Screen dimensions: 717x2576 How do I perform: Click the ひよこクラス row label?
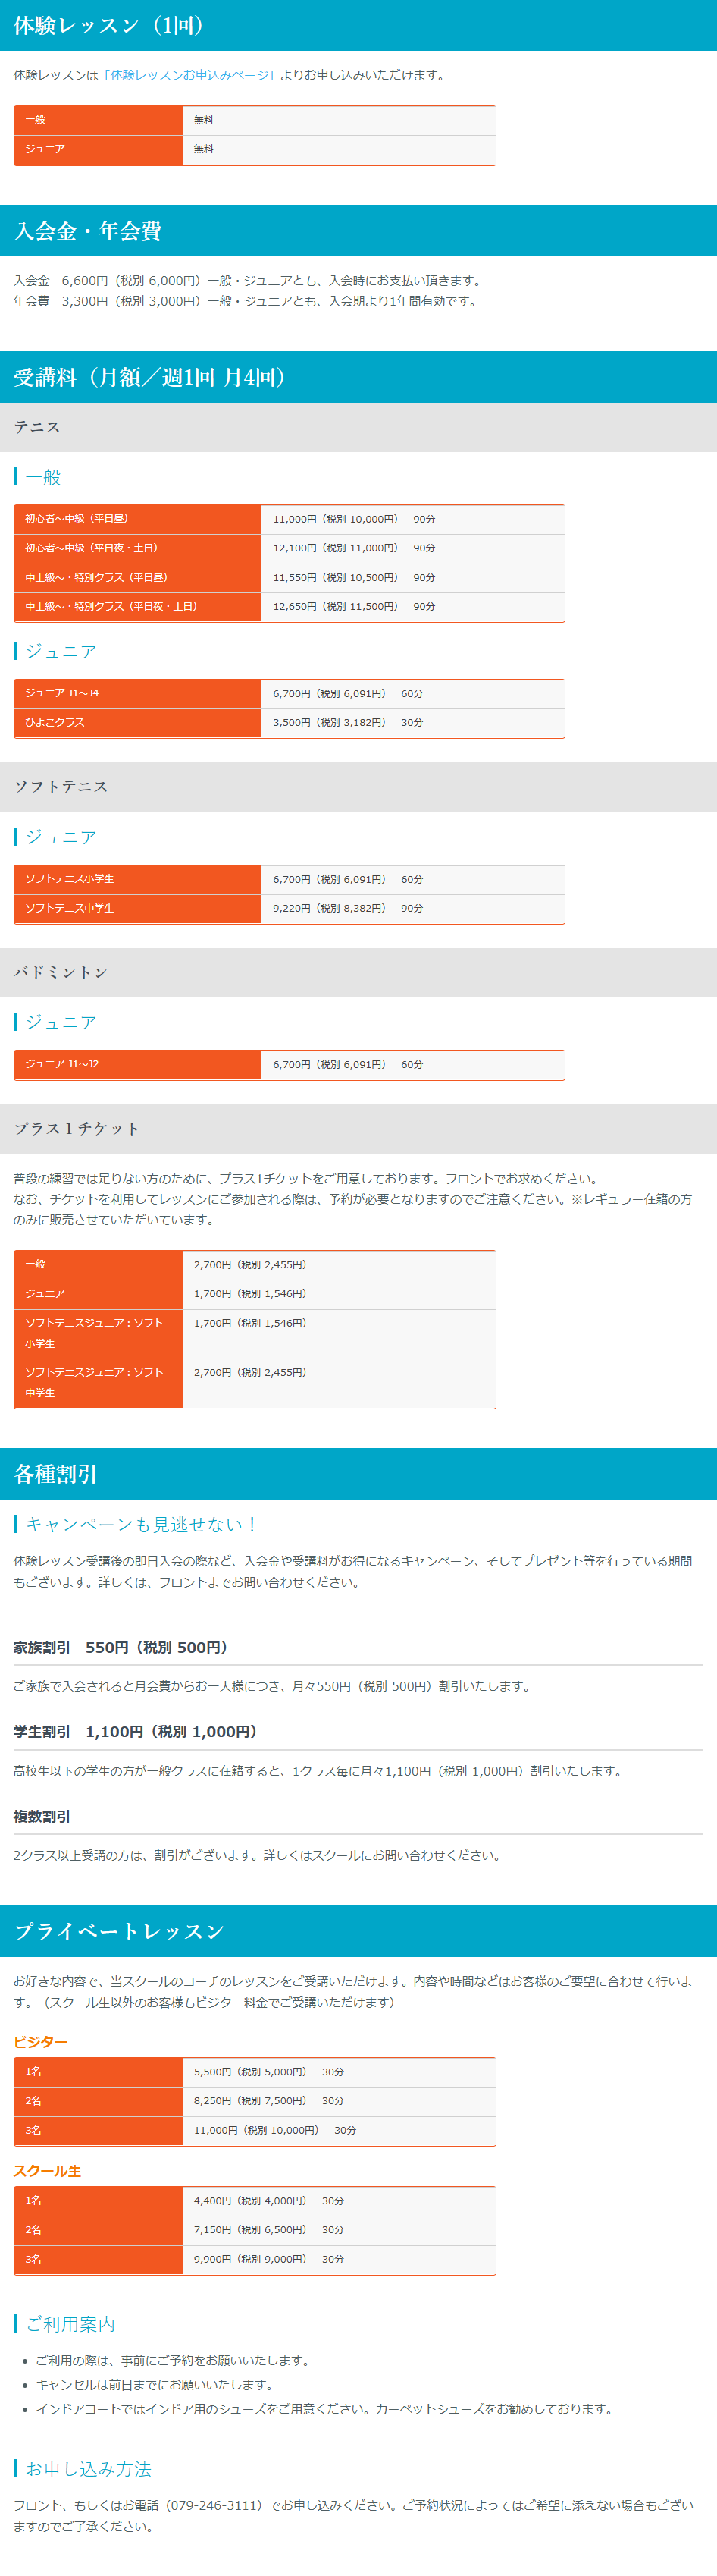click(55, 722)
